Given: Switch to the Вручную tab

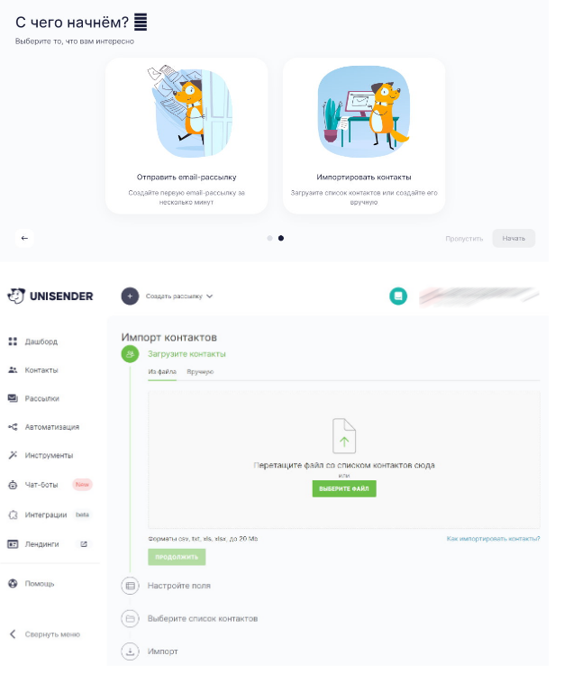Looking at the screenshot, I should (x=200, y=372).
